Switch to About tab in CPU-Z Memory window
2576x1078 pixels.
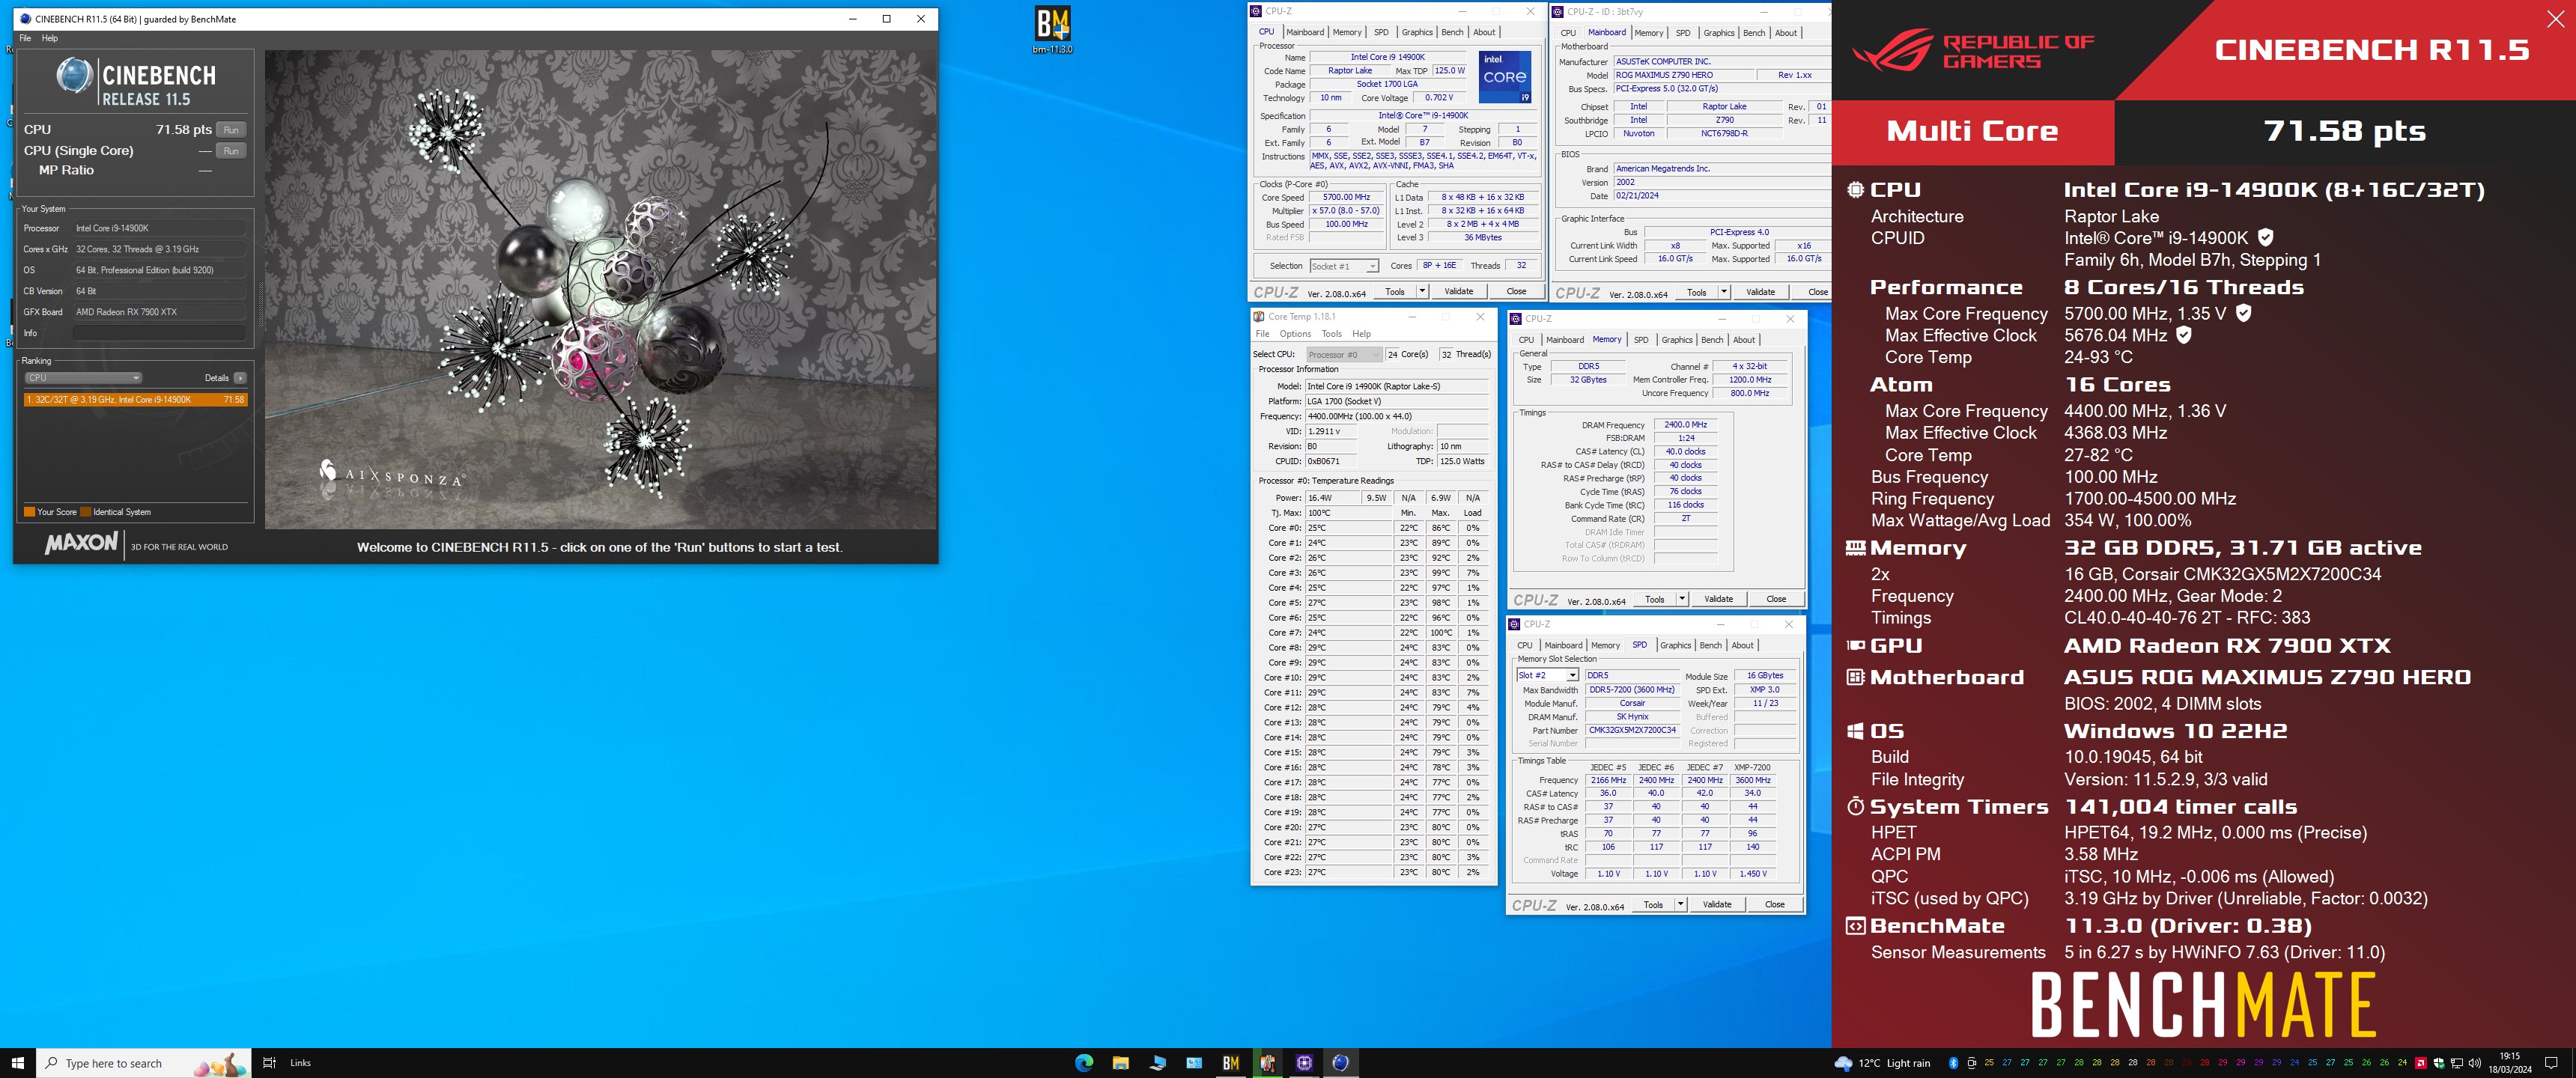click(x=1744, y=340)
